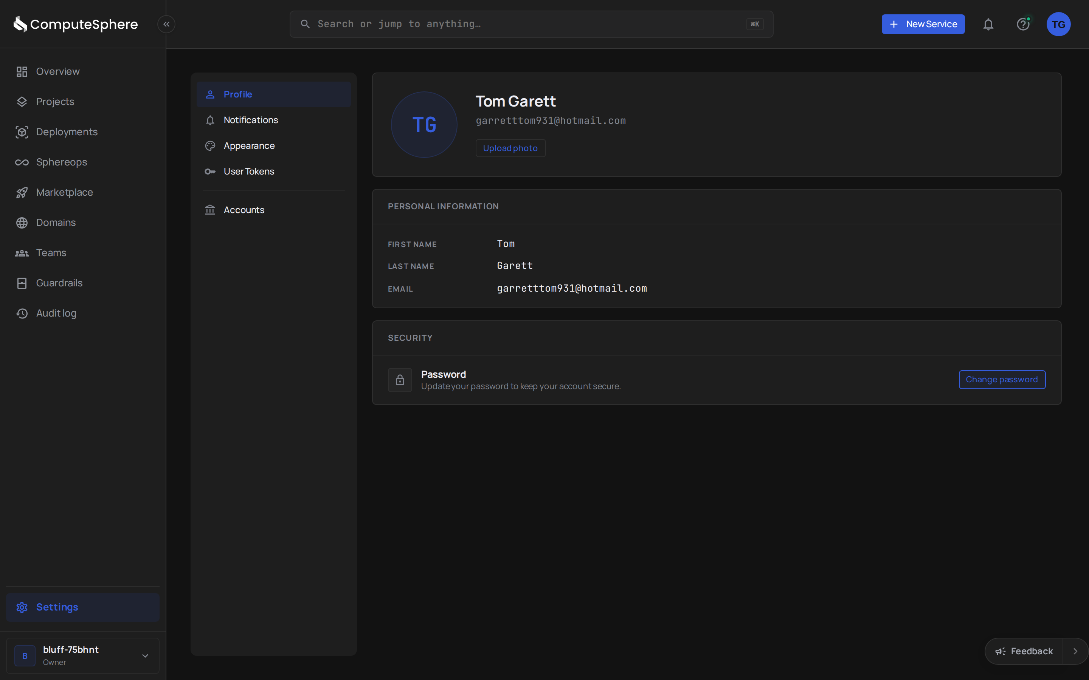Click the large TG profile avatar
The height and width of the screenshot is (680, 1089).
[424, 125]
